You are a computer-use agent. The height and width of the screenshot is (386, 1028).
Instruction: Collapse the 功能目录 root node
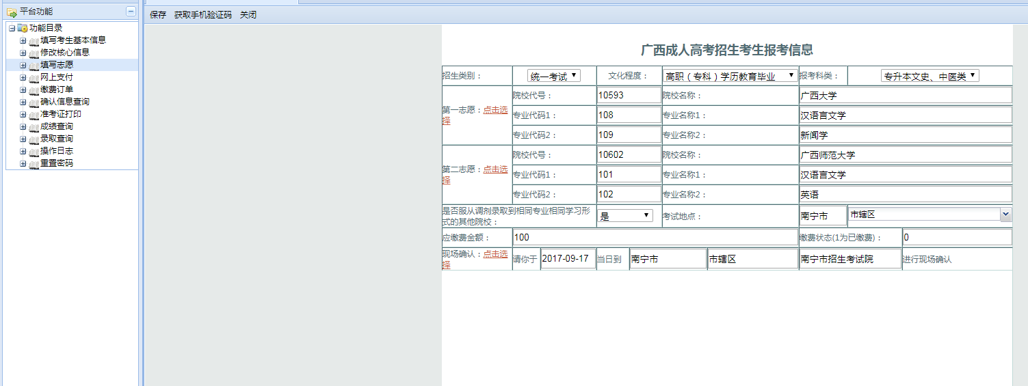tap(12, 28)
